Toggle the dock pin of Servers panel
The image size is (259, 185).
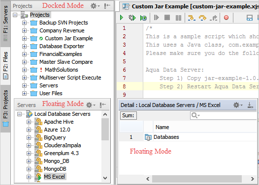pyautogui.click(x=103, y=105)
